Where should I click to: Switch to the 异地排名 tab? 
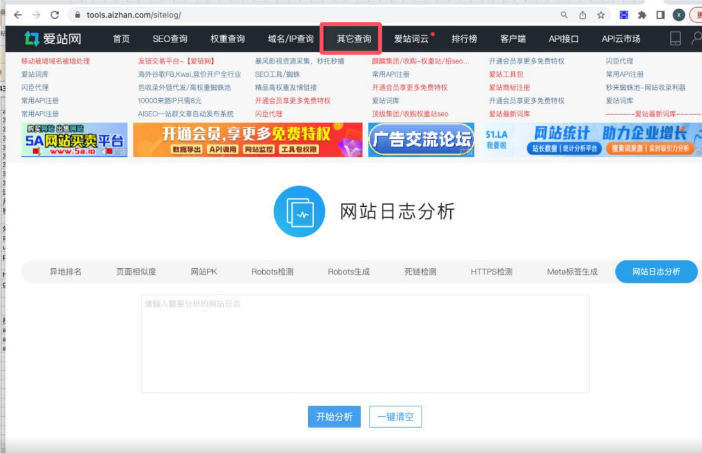click(66, 271)
